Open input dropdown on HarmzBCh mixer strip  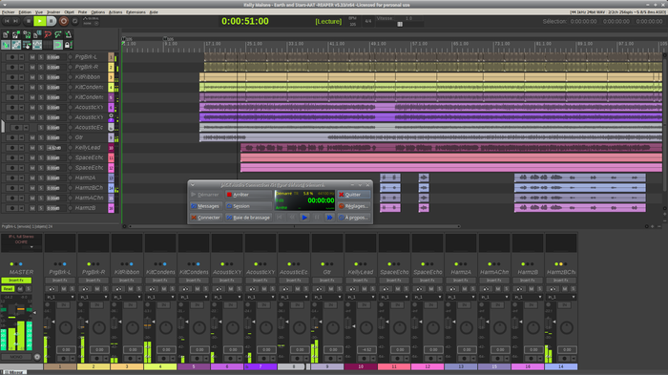[561, 297]
